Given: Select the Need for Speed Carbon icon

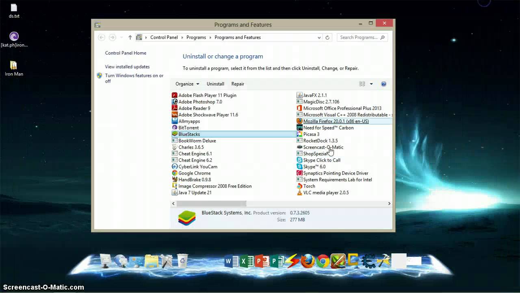Looking at the screenshot, I should click(x=299, y=128).
